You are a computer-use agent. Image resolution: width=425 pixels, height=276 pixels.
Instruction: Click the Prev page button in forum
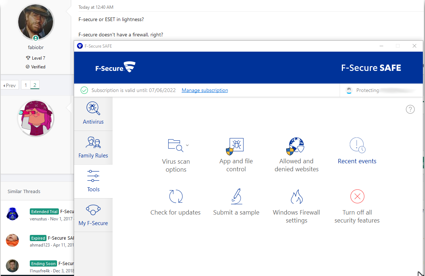tap(10, 85)
